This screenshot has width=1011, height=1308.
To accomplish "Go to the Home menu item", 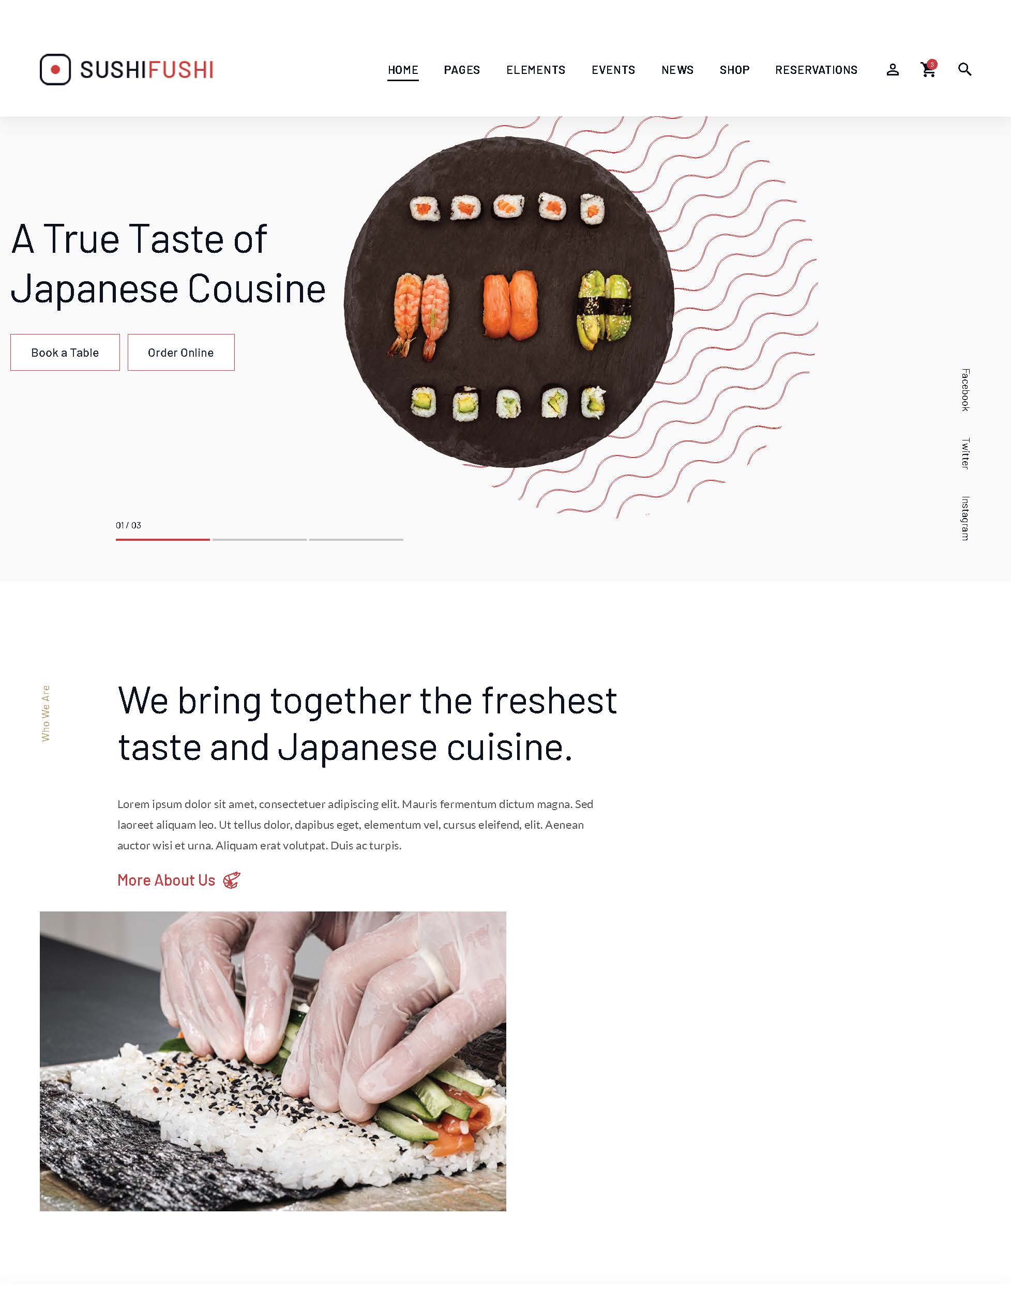I will tap(403, 70).
